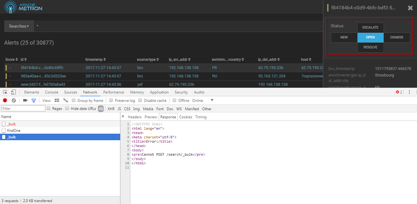Image resolution: width=417 pixels, height=204 pixels.
Task: Click the capture screenshots camera icon
Action: click(x=25, y=101)
